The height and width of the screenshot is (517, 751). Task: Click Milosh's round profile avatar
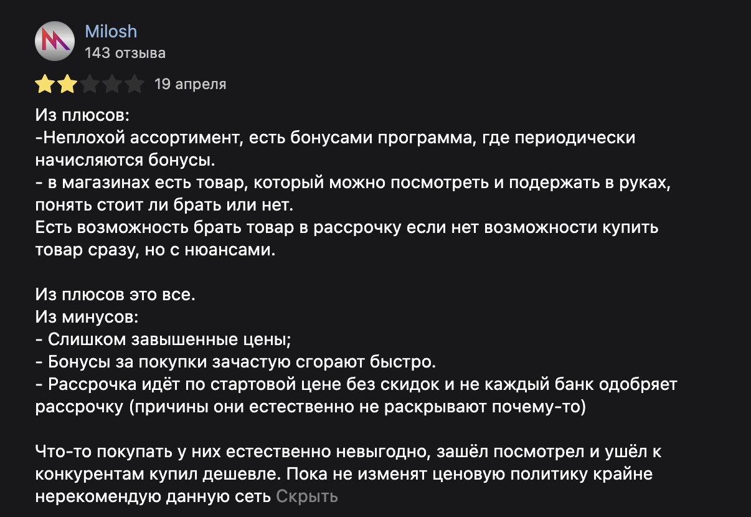pos(55,42)
